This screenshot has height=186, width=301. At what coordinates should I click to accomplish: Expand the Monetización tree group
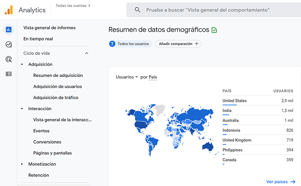point(22,164)
